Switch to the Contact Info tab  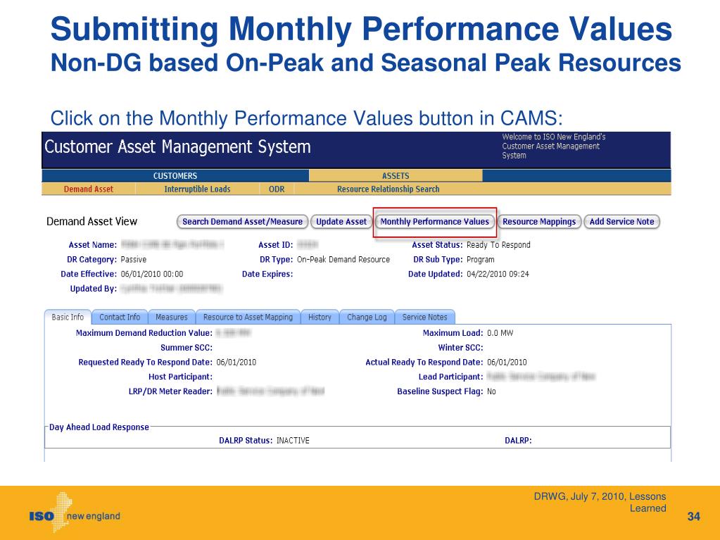click(x=120, y=318)
